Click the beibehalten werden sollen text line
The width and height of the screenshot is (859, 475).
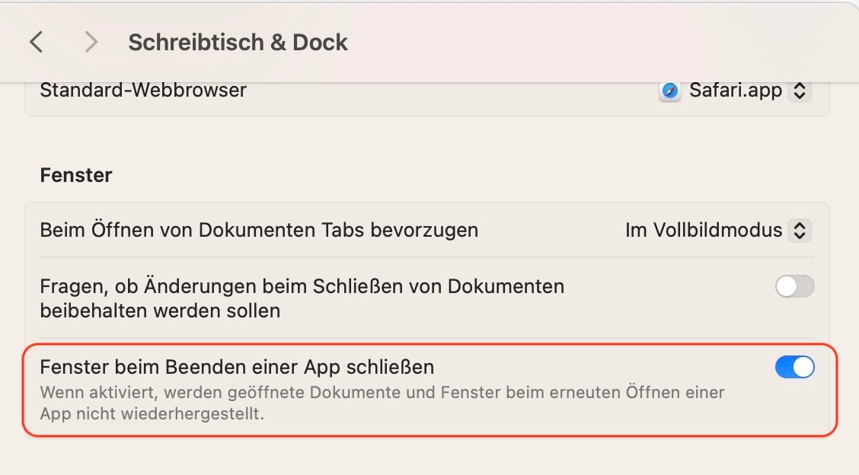coord(160,311)
